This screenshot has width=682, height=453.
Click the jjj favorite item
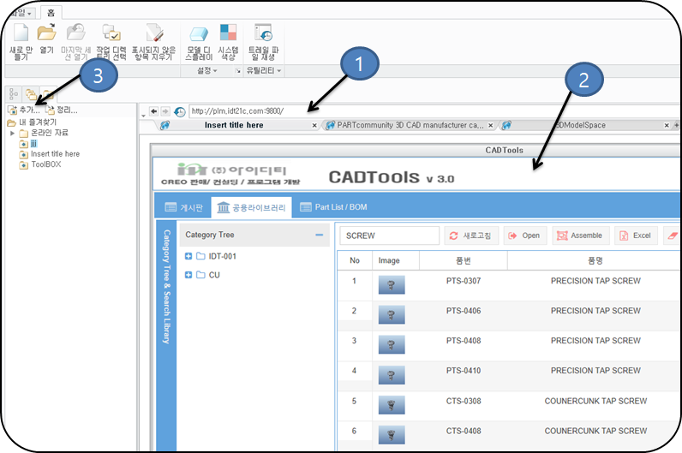coord(34,143)
